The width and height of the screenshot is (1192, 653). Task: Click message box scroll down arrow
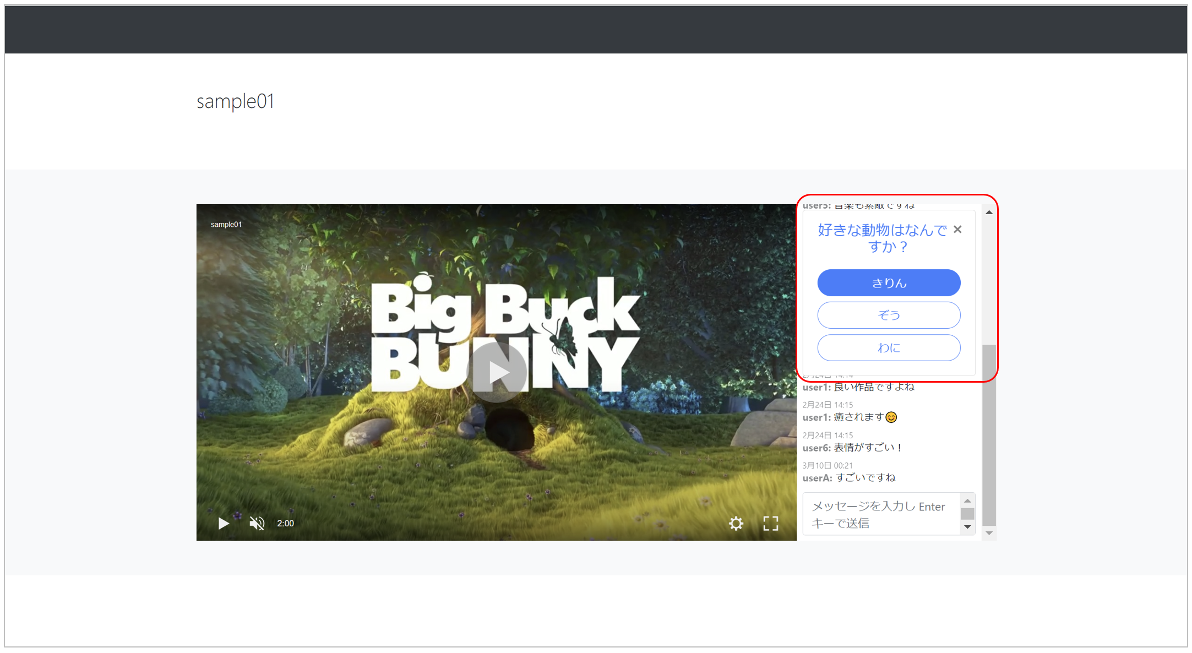(x=967, y=527)
